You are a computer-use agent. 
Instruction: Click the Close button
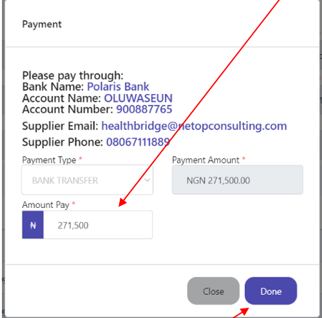(x=213, y=291)
